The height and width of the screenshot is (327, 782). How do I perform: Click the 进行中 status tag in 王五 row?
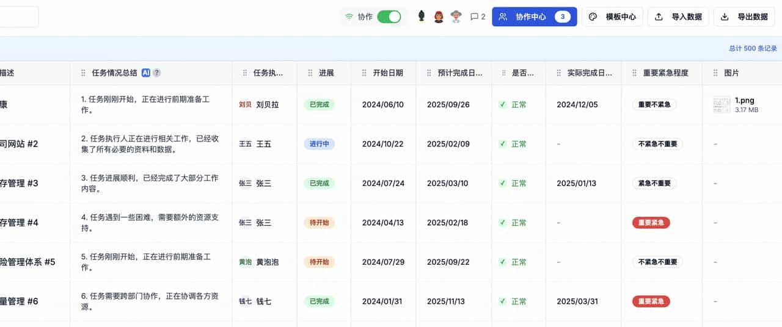click(x=319, y=144)
